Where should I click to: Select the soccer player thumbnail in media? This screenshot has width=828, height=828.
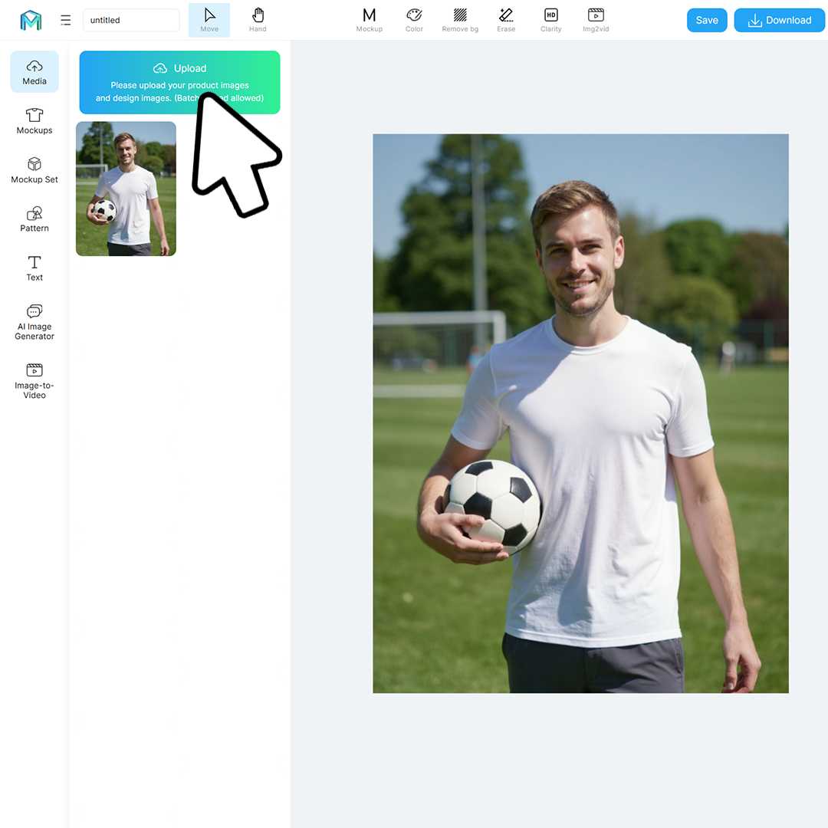click(127, 189)
